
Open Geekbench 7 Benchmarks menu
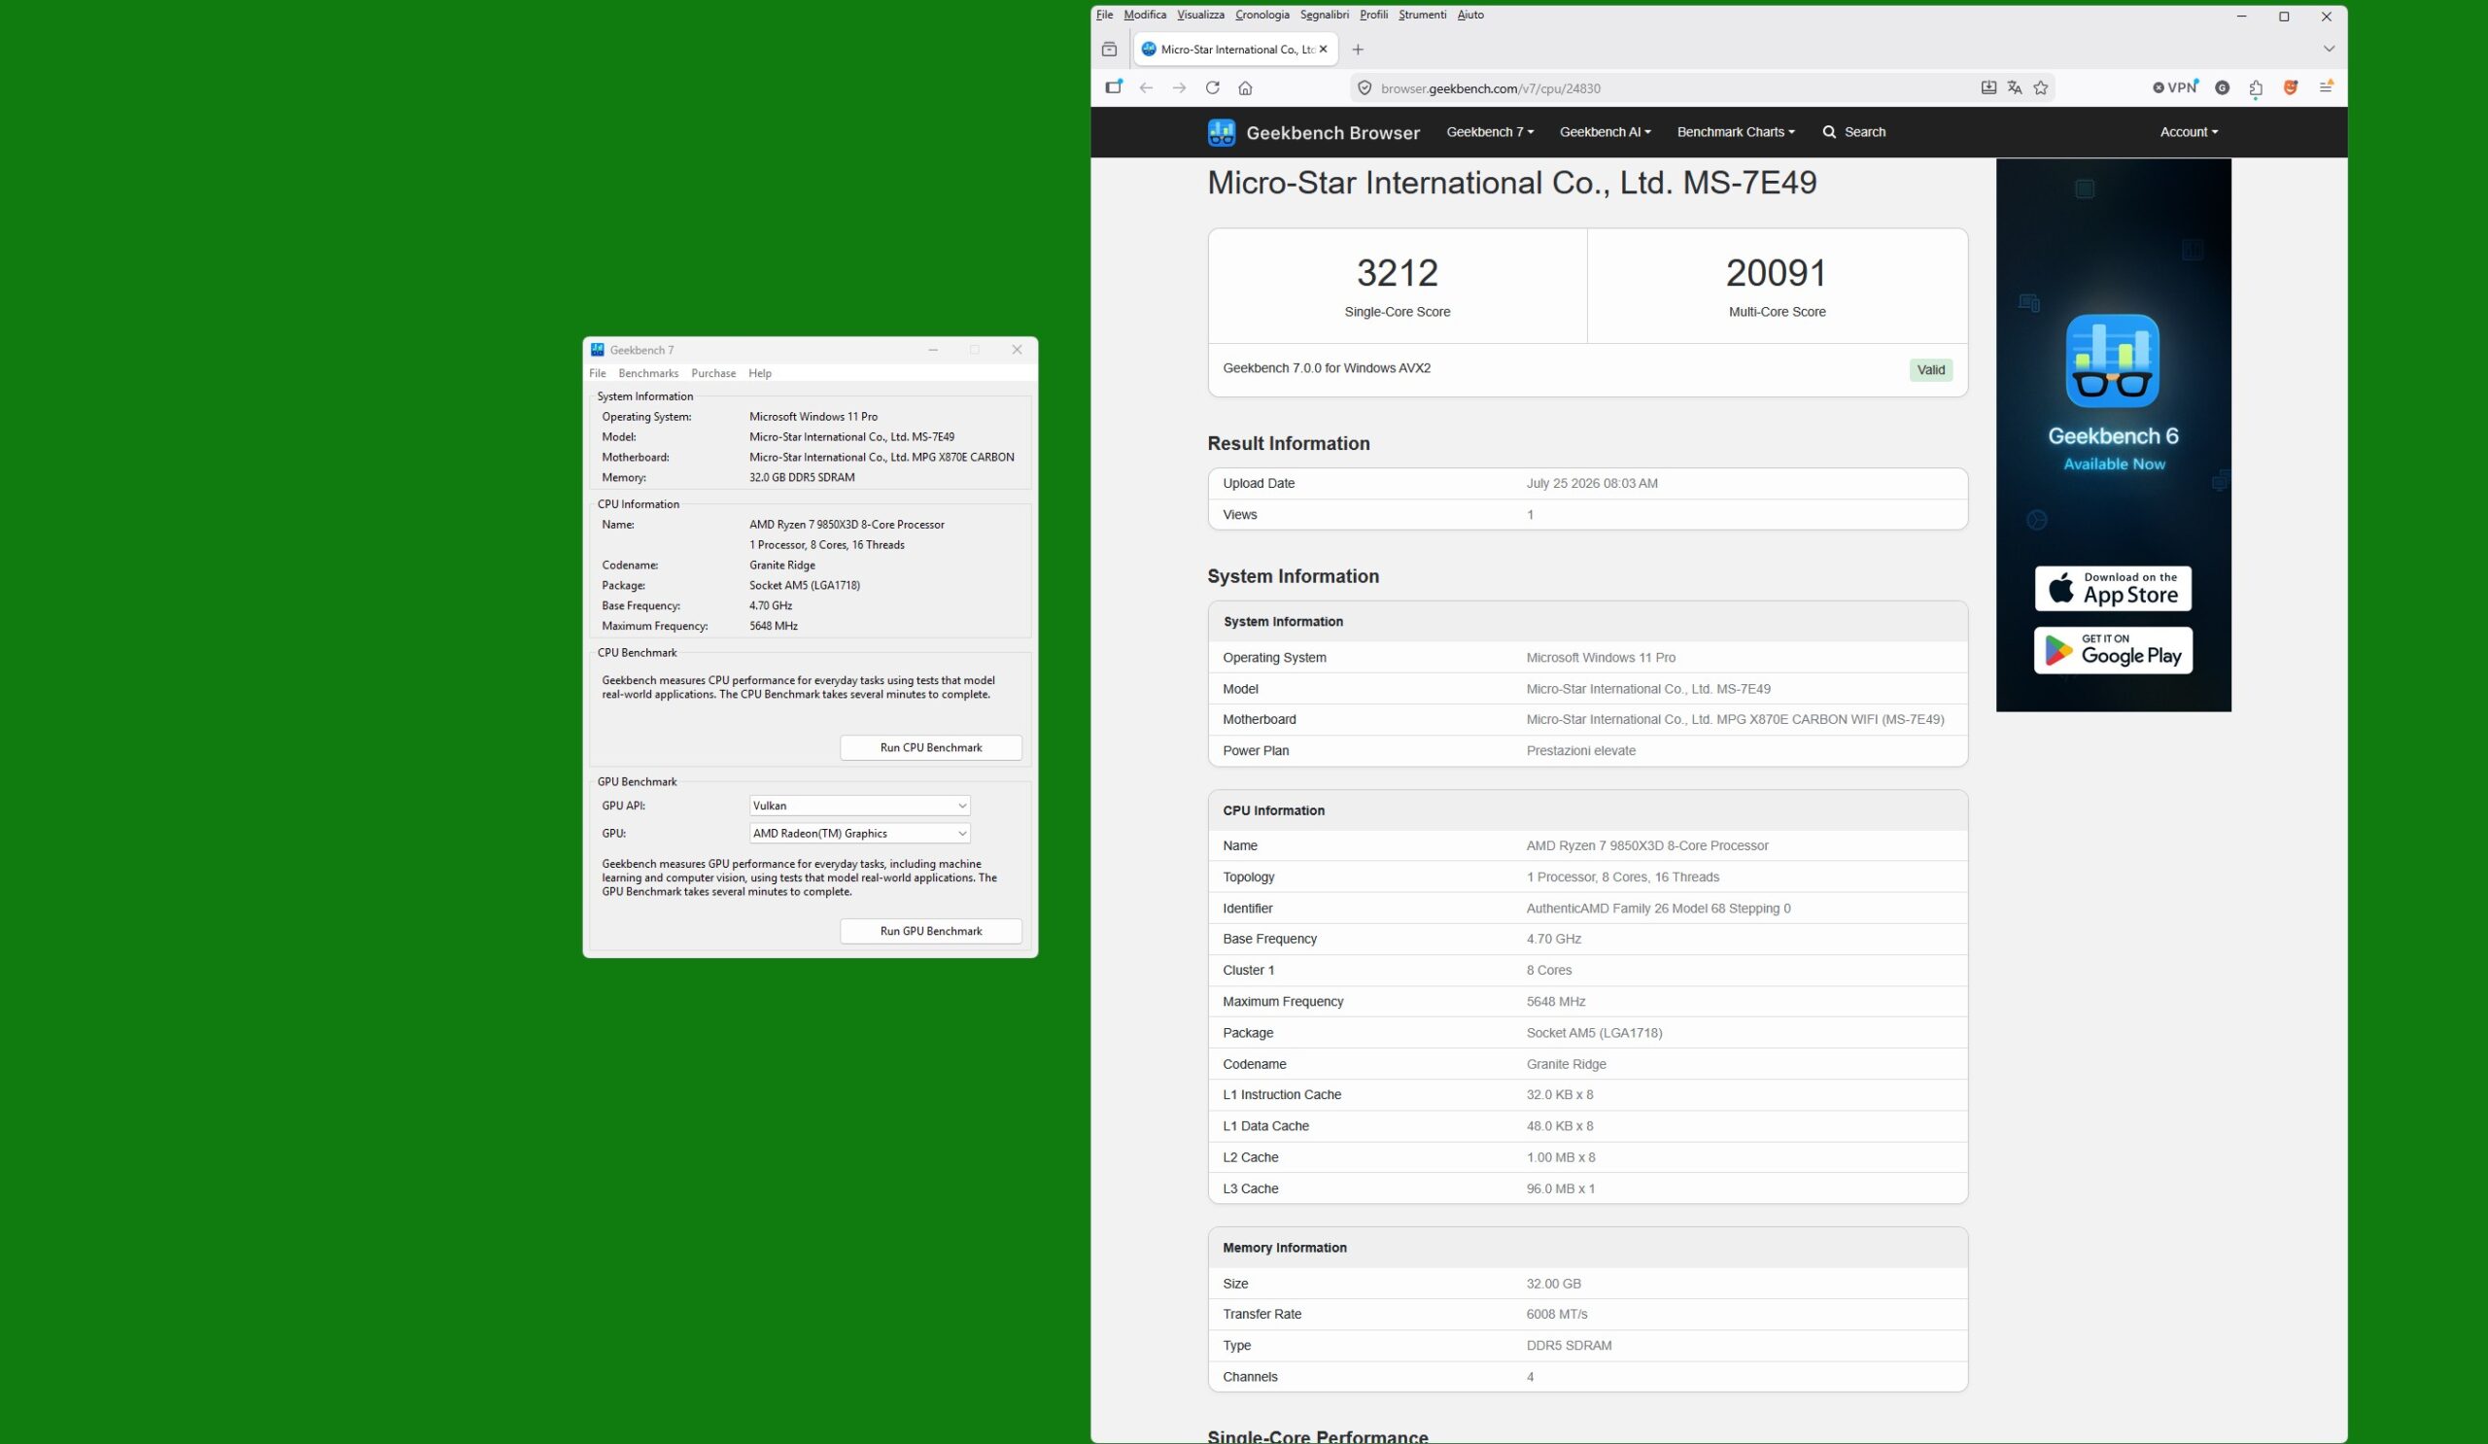(x=647, y=373)
